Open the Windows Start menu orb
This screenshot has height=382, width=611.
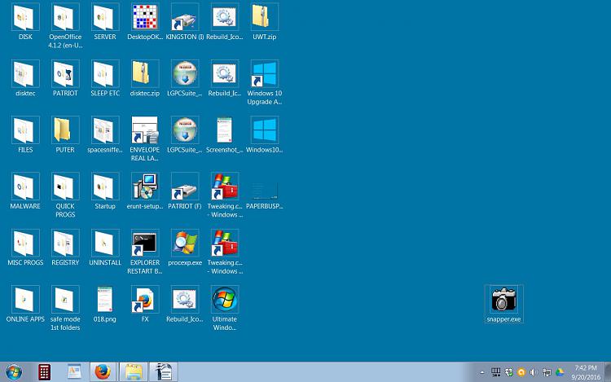(14, 372)
